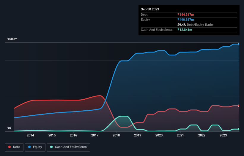Click the 2021 x-axis label
This screenshot has width=244, height=156.
pos(180,135)
